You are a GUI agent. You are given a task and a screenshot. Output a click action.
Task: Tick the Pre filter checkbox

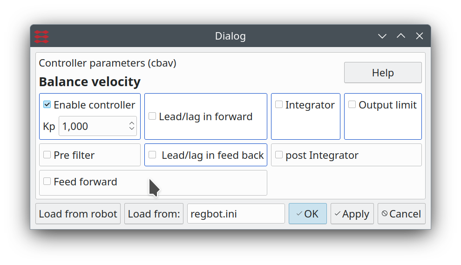[x=47, y=155]
